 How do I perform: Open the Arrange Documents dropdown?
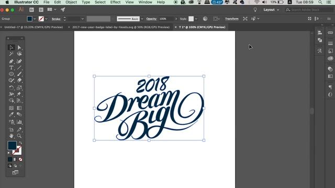pyautogui.click(x=52, y=9)
